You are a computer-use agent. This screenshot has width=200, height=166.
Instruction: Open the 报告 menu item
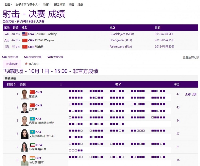click(71, 5)
